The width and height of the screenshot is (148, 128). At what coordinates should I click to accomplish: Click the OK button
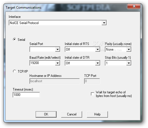pos(46,114)
